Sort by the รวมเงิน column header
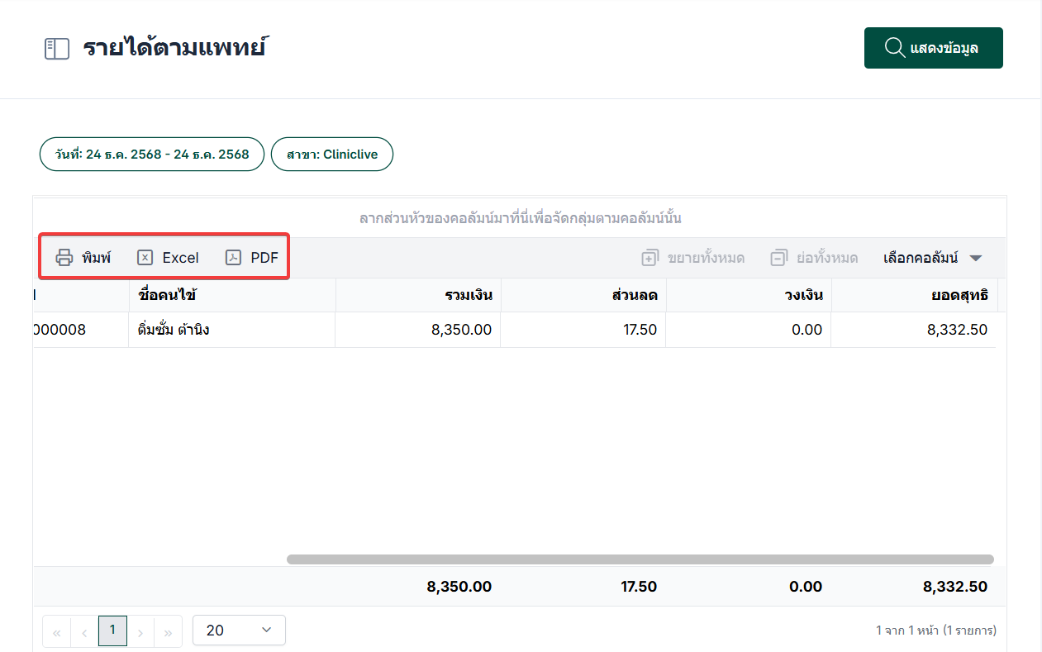The height and width of the screenshot is (652, 1042). click(468, 295)
